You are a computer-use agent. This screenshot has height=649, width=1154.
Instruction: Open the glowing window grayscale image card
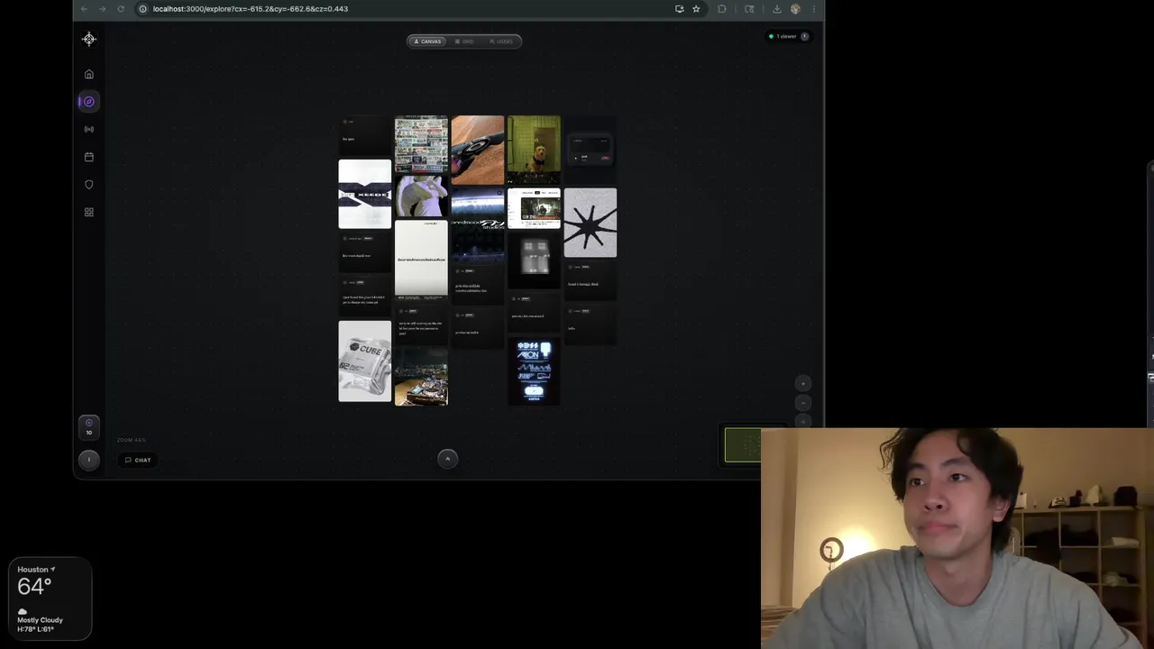click(x=534, y=260)
